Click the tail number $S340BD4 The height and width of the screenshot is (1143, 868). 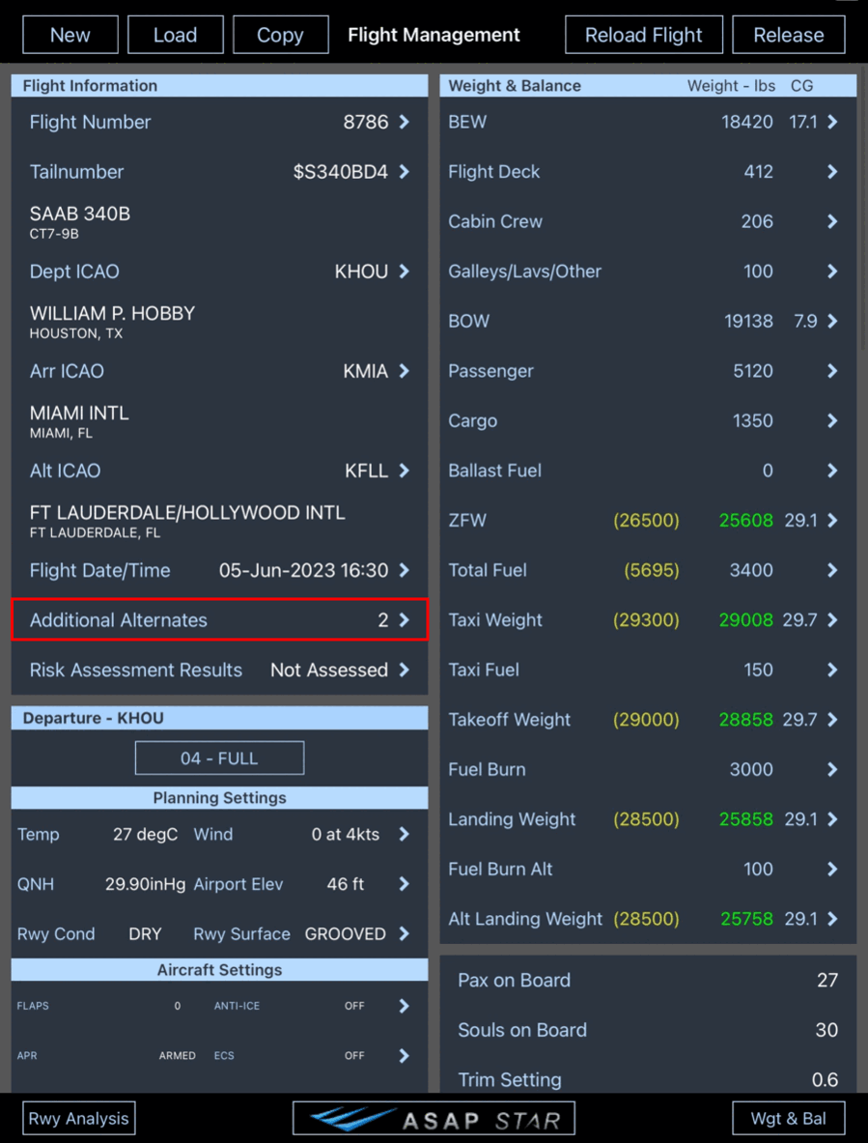tap(340, 171)
